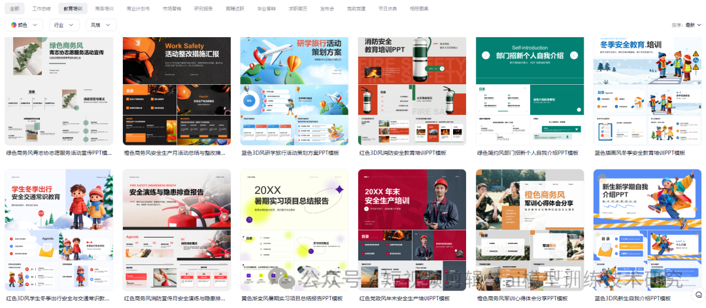The image size is (706, 308).
Task: Open the 安全演练与隐患排查报告 thumbnail
Action: coord(177,230)
